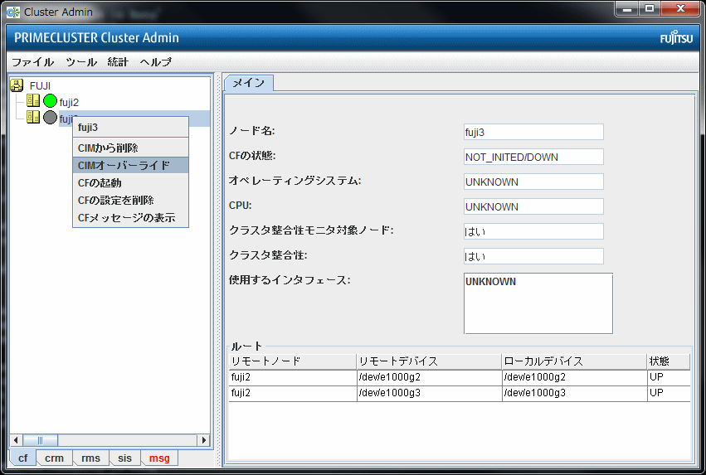
Task: Click the CFの状態 field NOT_INITED/DOWN
Action: tap(533, 157)
